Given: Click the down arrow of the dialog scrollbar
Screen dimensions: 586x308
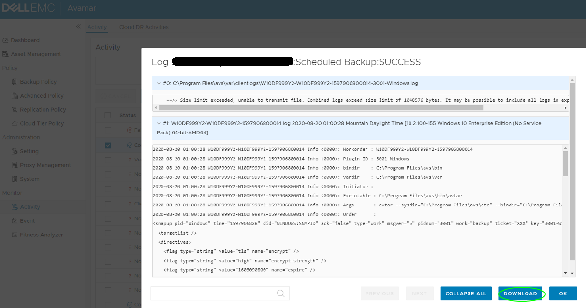Looking at the screenshot, I should click(x=573, y=274).
